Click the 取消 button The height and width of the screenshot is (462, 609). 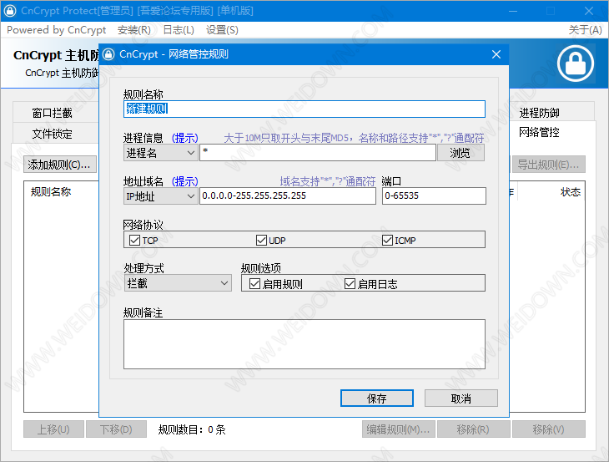coord(461,399)
